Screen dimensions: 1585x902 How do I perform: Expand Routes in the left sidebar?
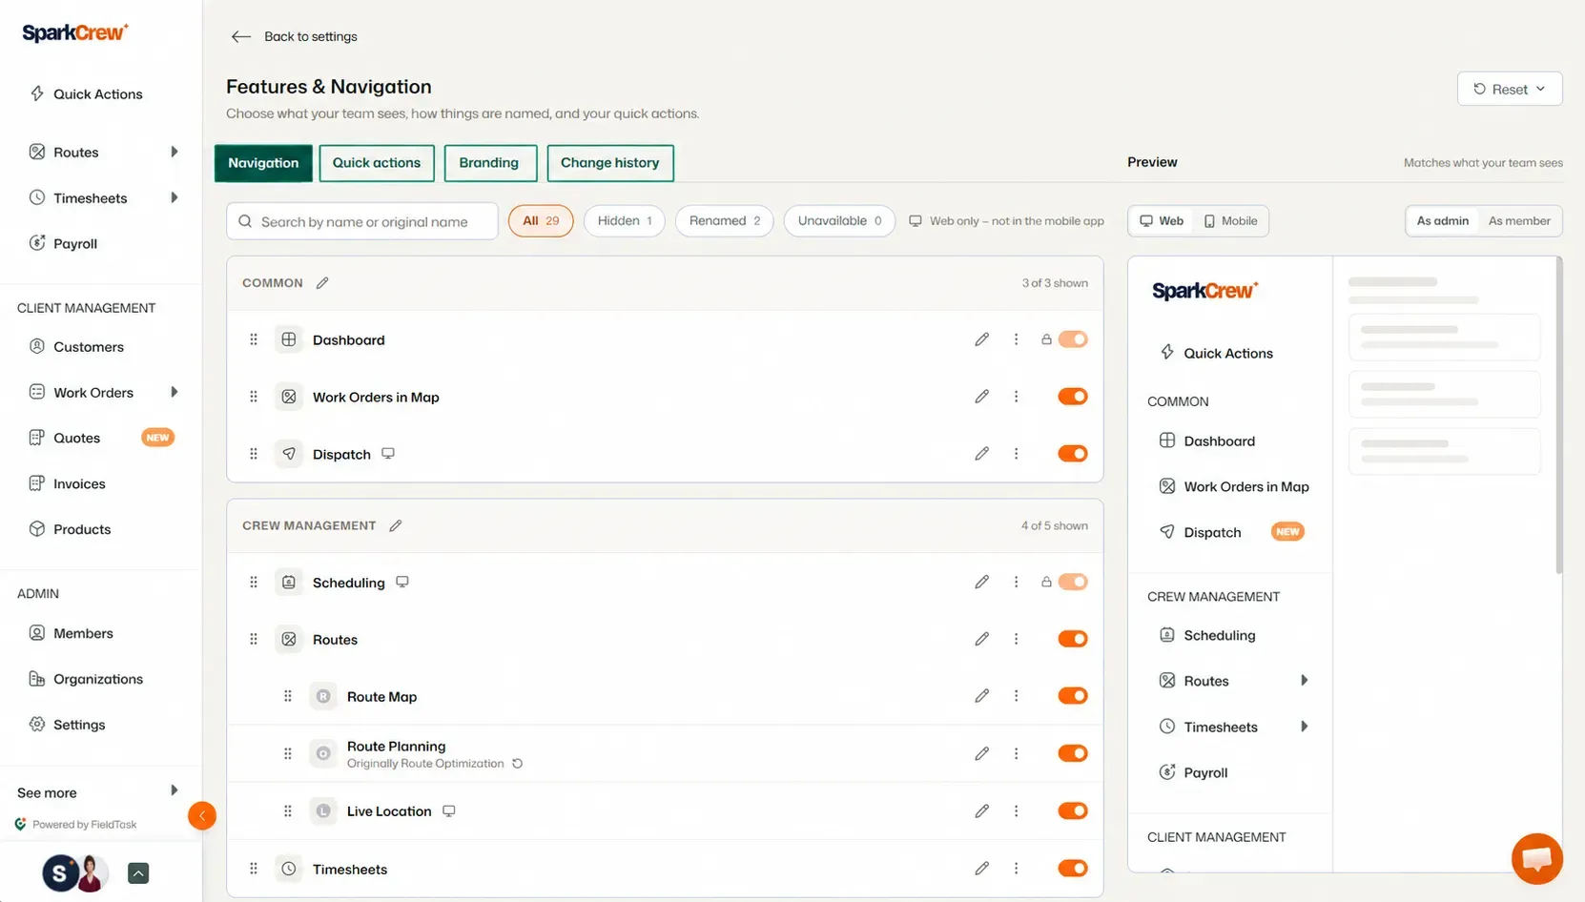174,152
